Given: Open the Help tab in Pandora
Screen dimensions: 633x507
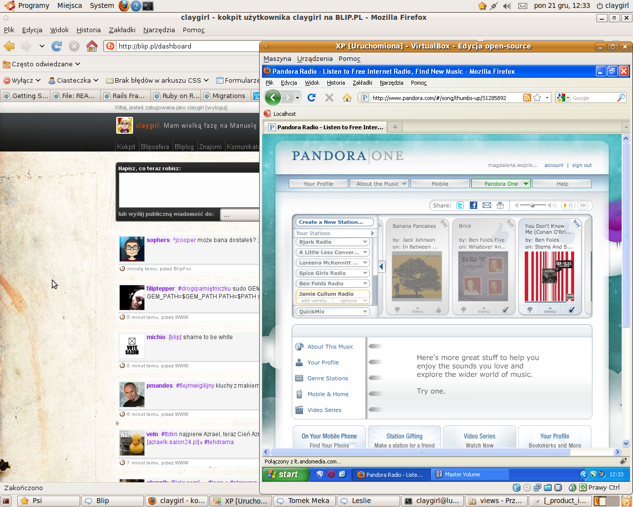Looking at the screenshot, I should click(562, 184).
